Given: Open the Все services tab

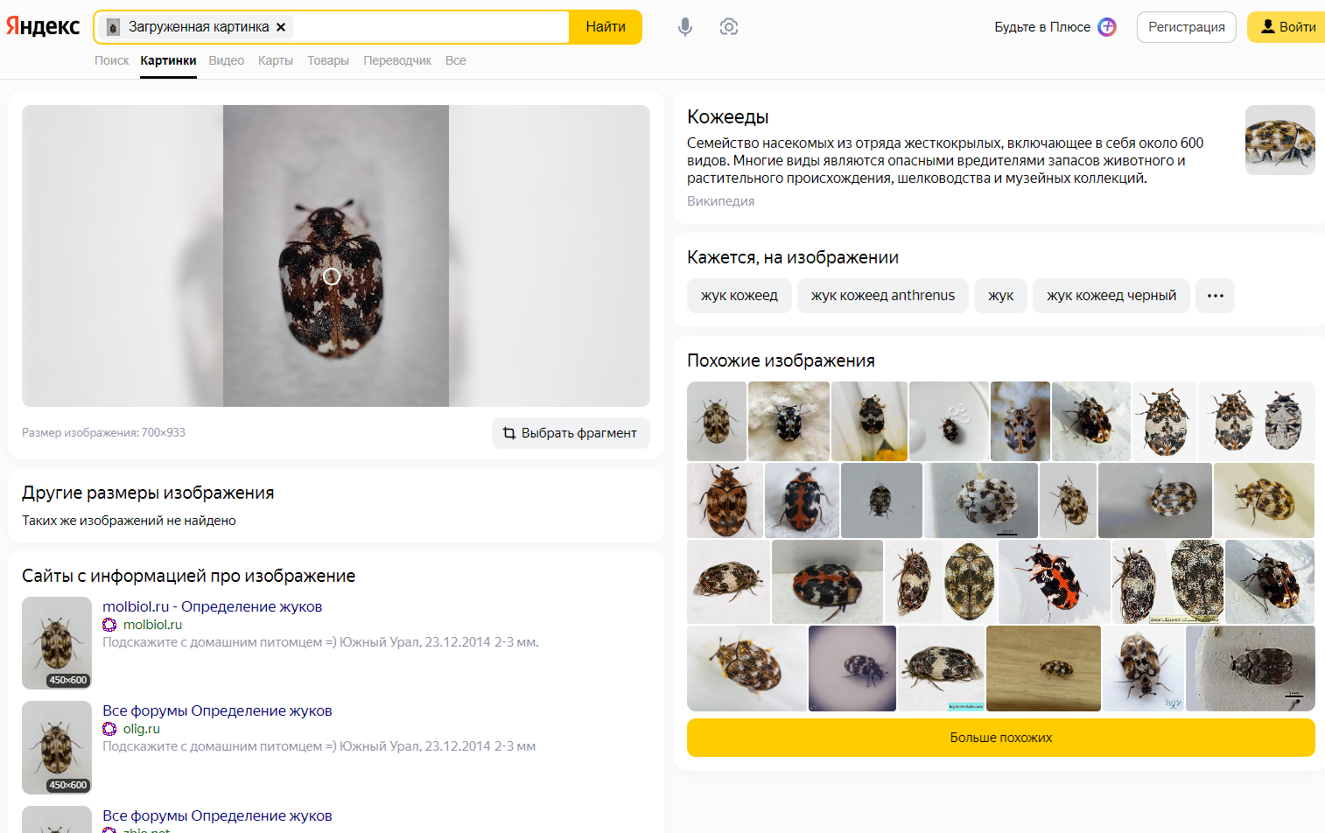Looking at the screenshot, I should tap(455, 60).
